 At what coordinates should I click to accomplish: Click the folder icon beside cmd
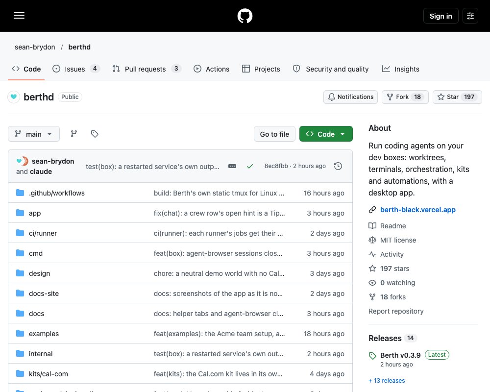[20, 253]
